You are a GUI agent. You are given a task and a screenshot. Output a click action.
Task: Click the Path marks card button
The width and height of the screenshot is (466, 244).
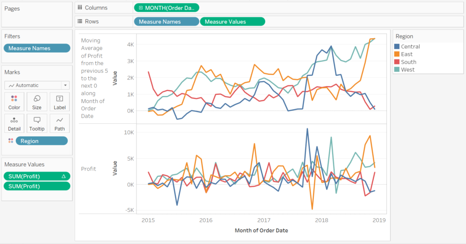60,123
